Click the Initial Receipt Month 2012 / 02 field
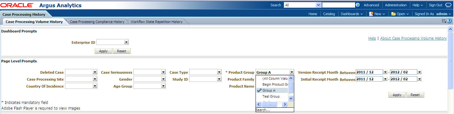This screenshot has width=454, height=114. tap(403, 79)
